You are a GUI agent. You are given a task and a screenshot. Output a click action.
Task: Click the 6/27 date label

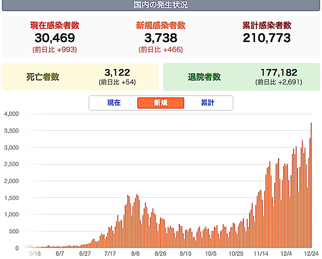85,254
